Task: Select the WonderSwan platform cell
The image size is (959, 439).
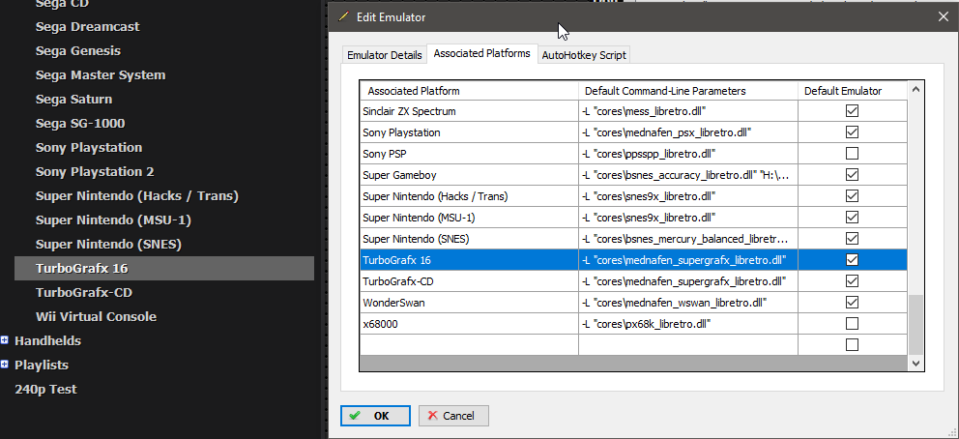Action: (469, 302)
